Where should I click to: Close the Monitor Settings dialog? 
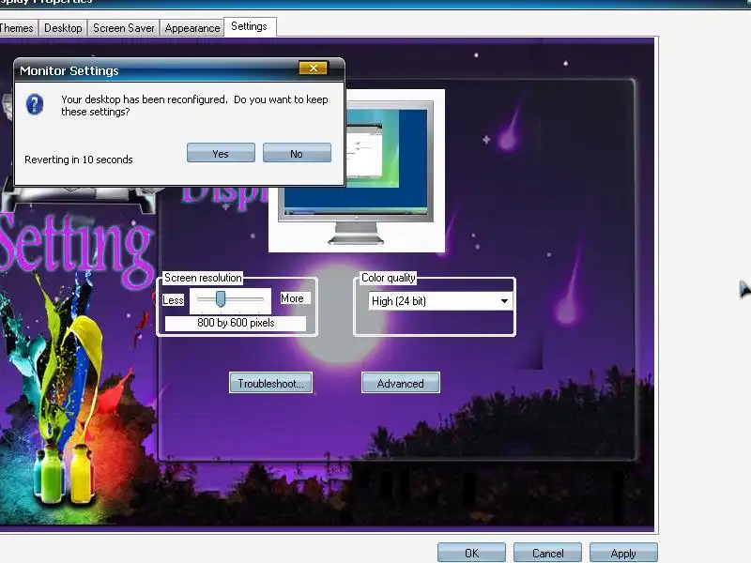pyautogui.click(x=314, y=68)
